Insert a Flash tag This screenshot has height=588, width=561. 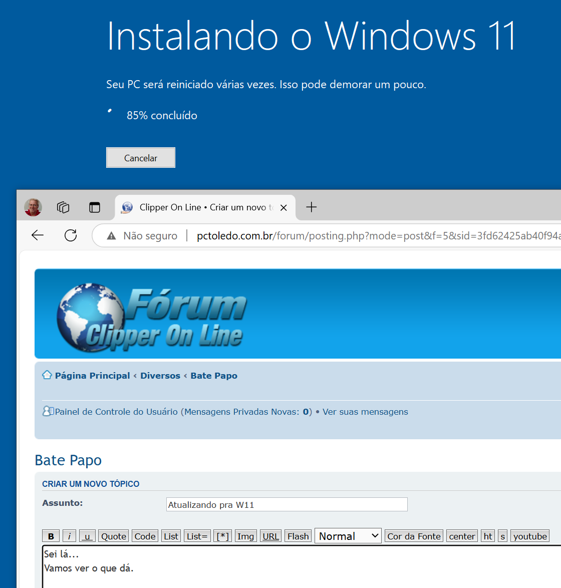coord(298,536)
